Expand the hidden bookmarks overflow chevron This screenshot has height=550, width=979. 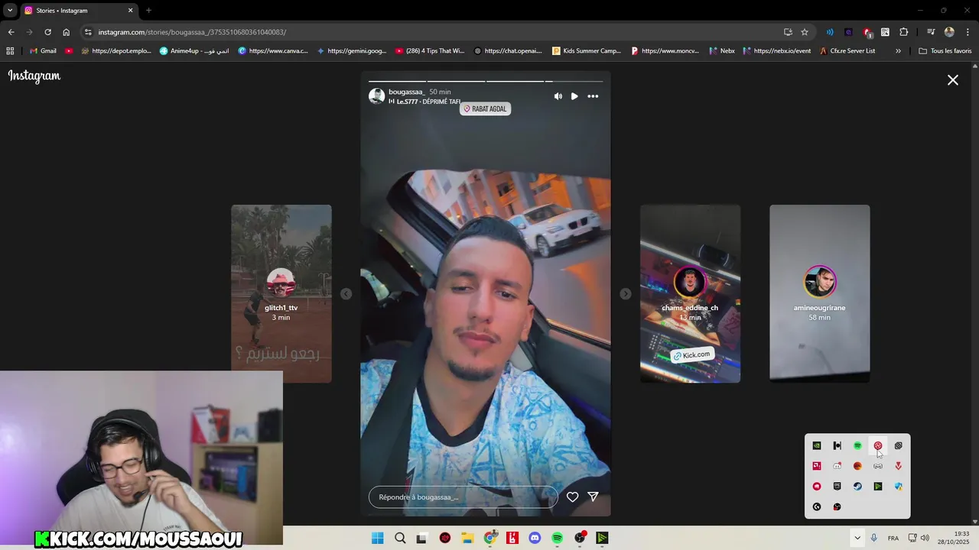pos(898,51)
